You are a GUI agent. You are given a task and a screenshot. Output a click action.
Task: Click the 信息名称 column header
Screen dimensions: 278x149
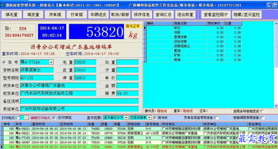pos(190,24)
